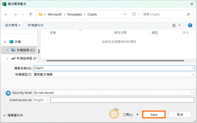
Task: Collapse the 本機 tree node
Action: [5, 42]
